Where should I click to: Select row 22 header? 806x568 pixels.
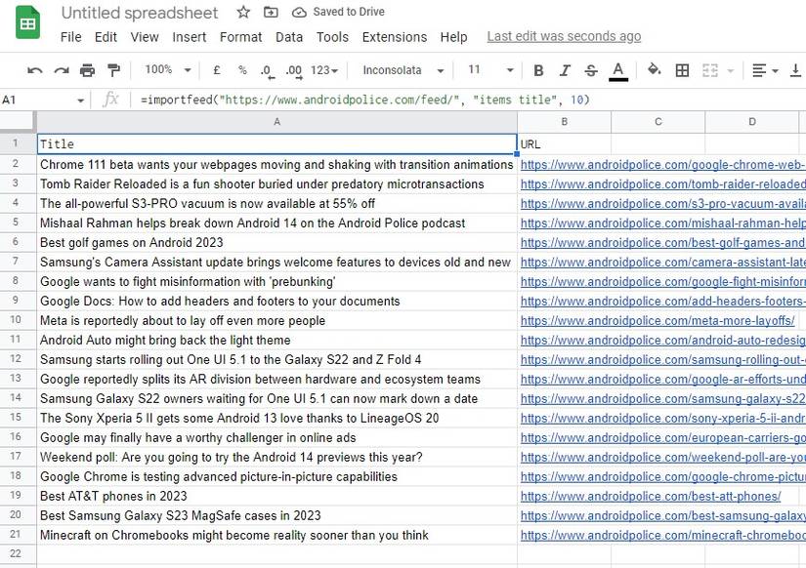click(16, 553)
